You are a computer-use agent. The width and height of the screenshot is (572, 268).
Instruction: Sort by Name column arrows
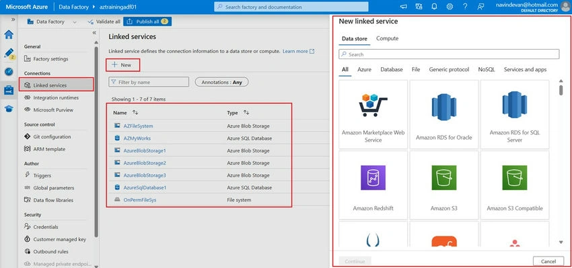[x=135, y=113]
